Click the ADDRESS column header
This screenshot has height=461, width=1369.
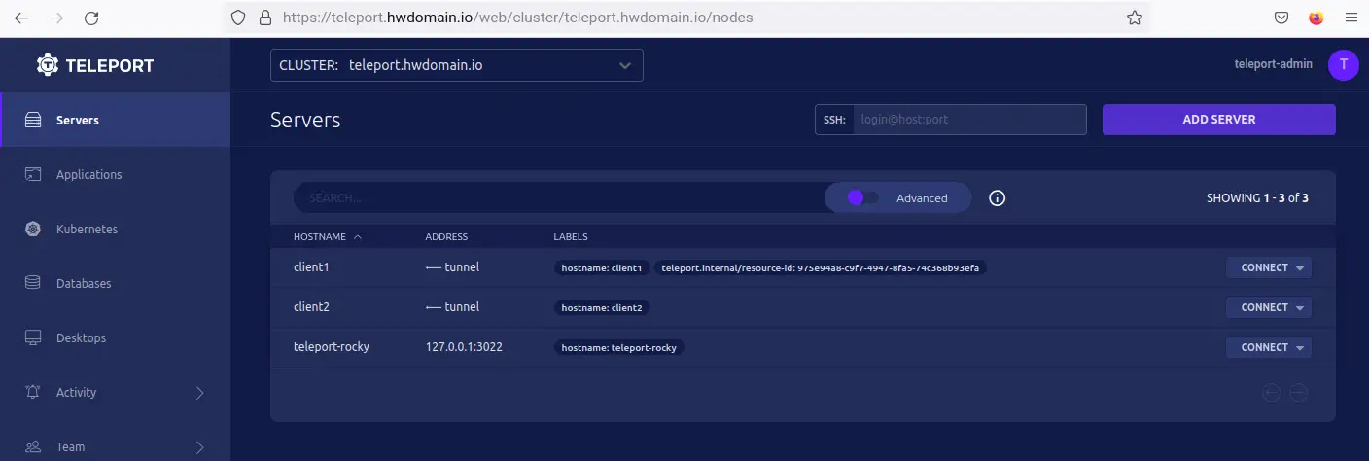coord(446,237)
